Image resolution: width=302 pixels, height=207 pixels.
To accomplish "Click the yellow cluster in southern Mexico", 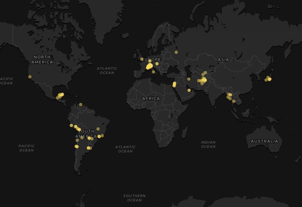I will pyautogui.click(x=60, y=95).
